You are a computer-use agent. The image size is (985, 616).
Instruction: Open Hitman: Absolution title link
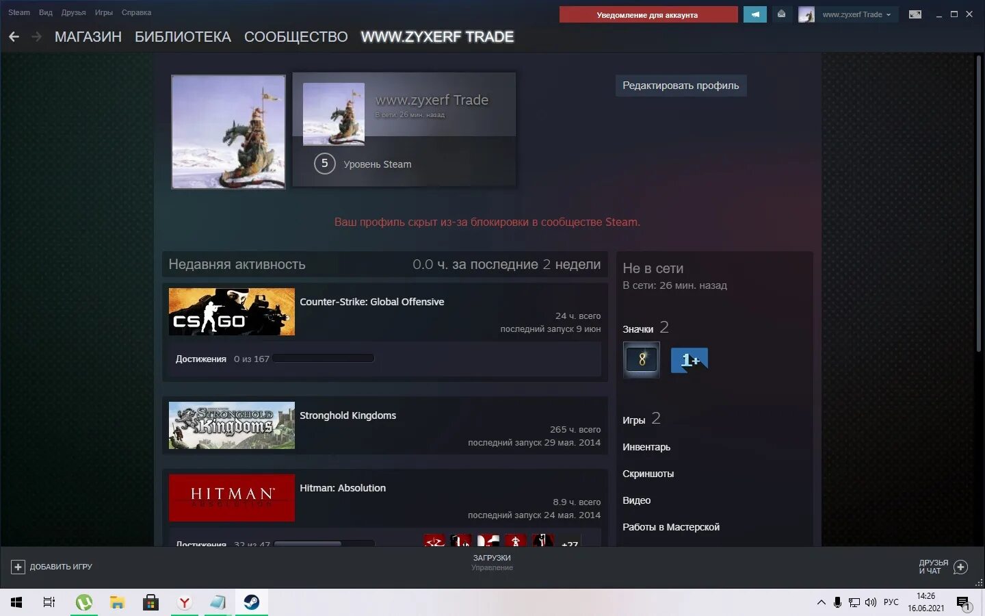(343, 488)
